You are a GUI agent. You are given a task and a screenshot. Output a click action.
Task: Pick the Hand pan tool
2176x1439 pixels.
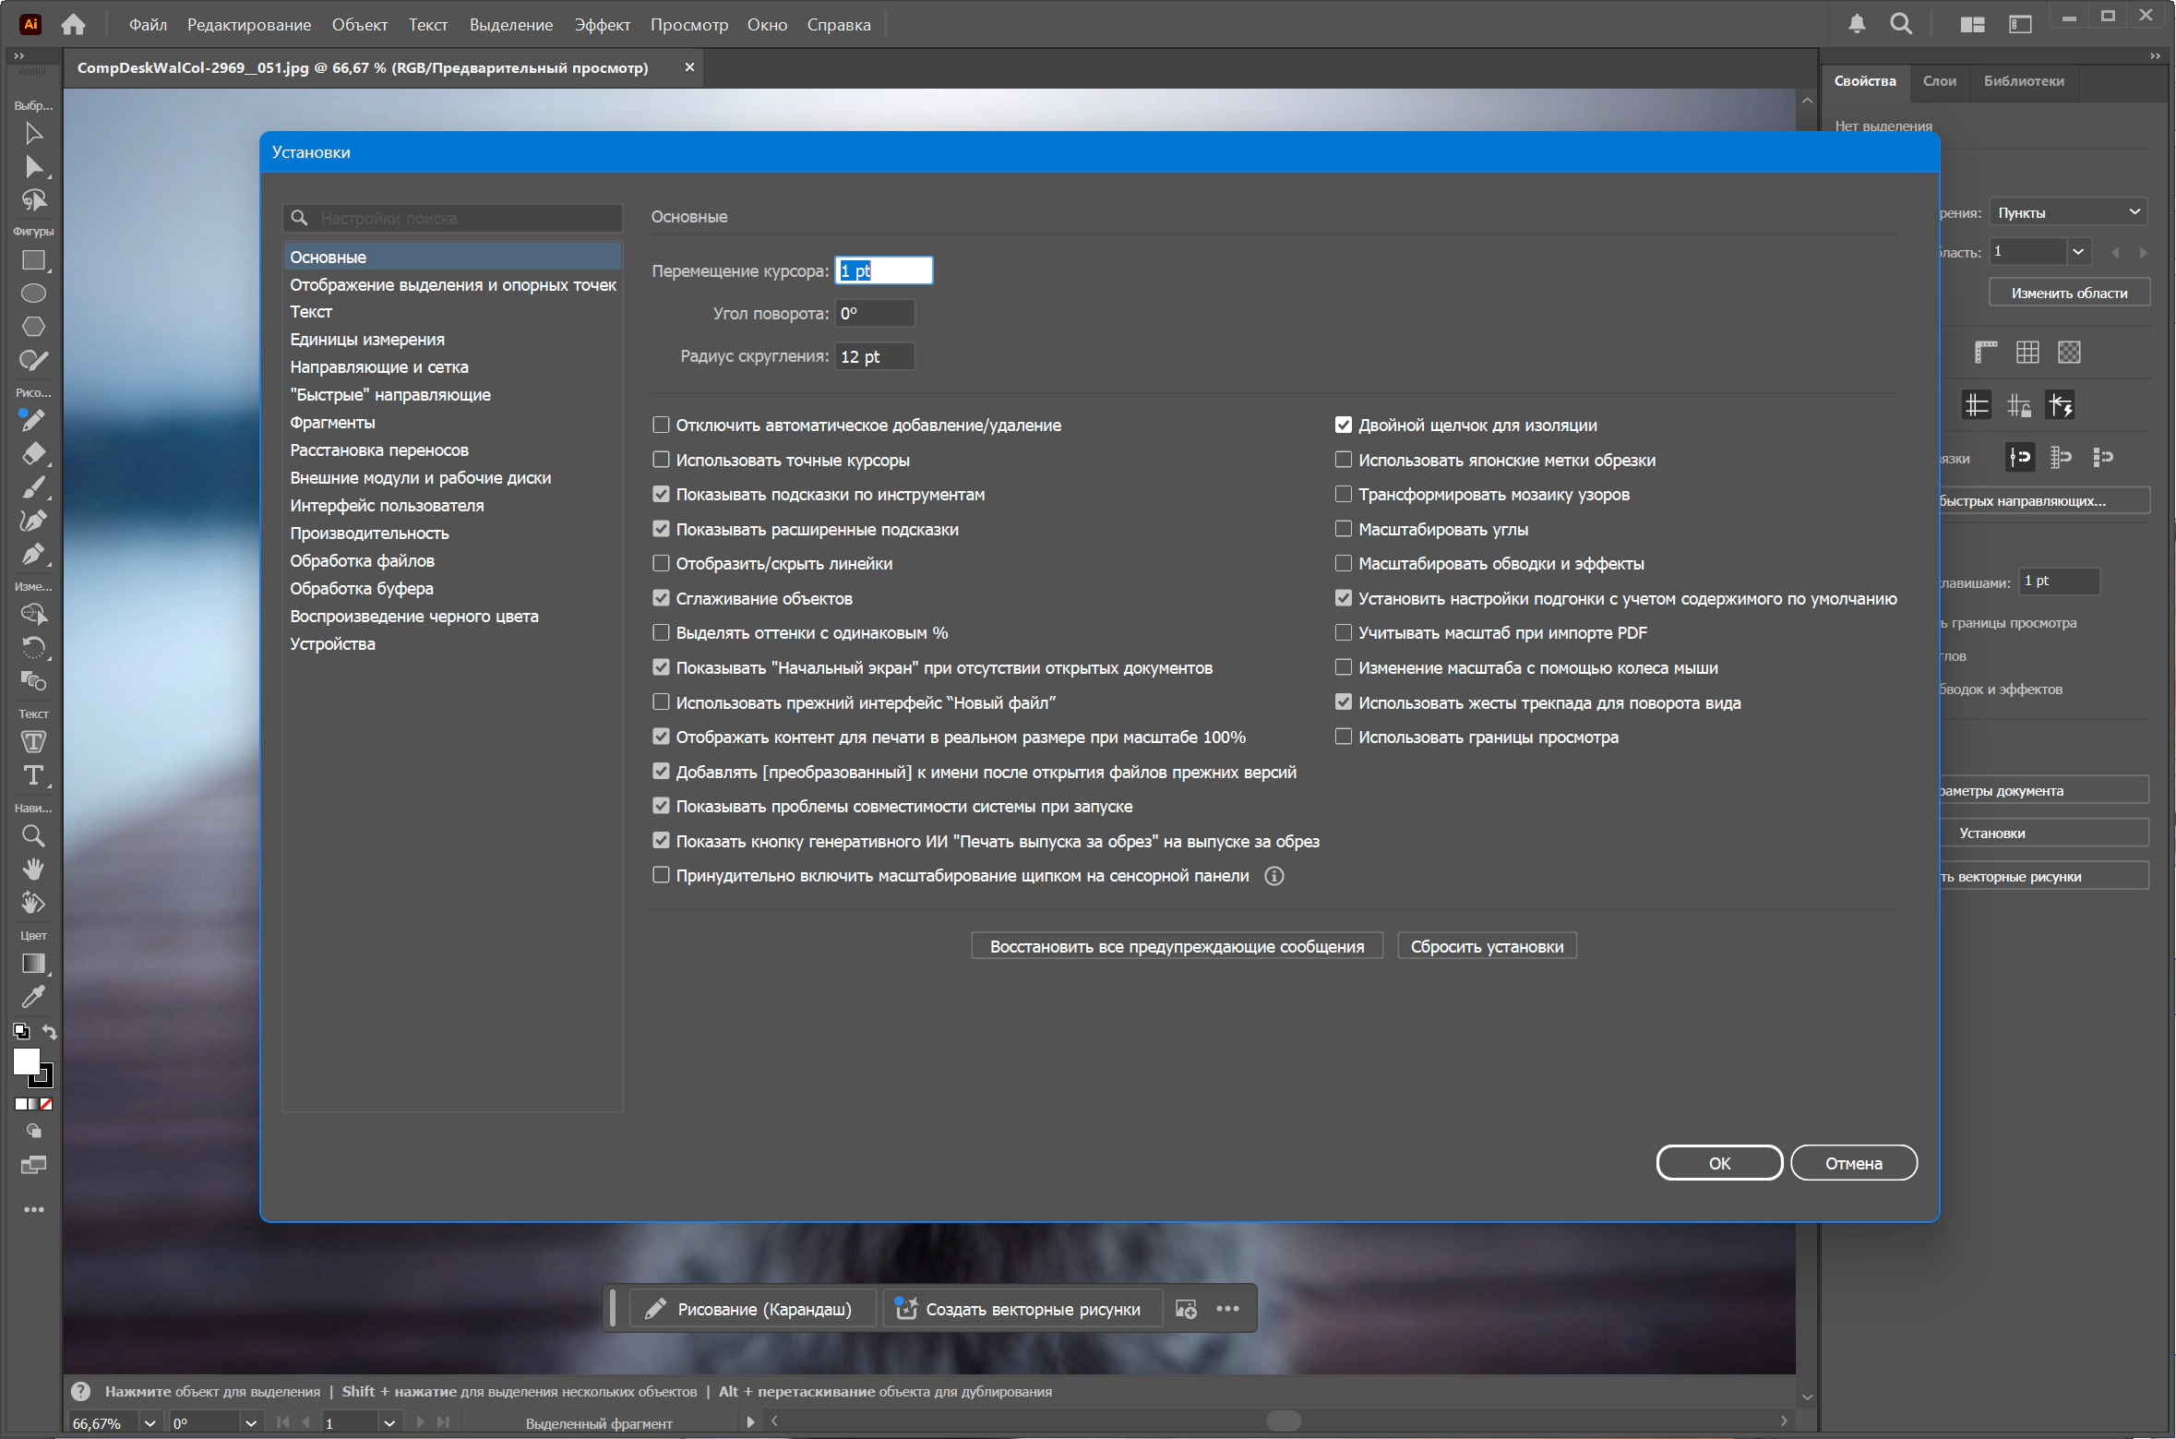(33, 869)
